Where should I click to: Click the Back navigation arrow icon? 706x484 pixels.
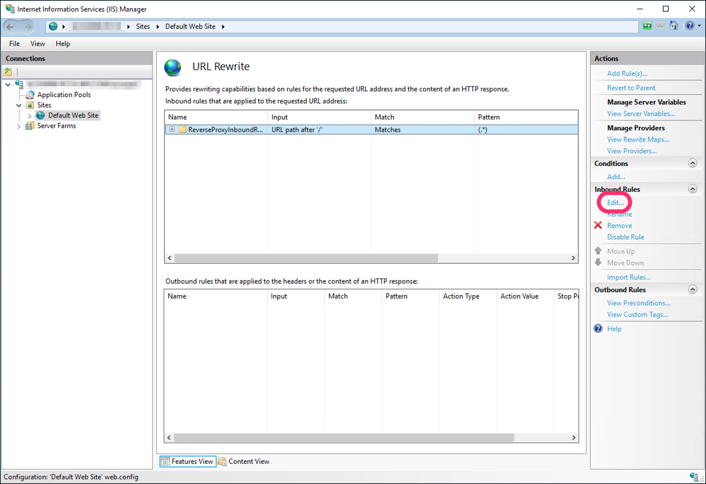click(11, 26)
